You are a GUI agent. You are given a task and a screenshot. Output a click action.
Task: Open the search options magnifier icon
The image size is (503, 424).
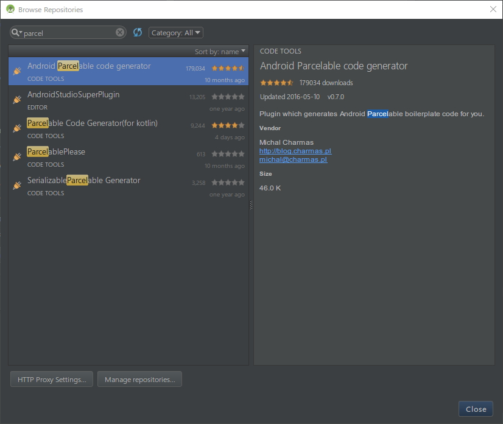[16, 32]
